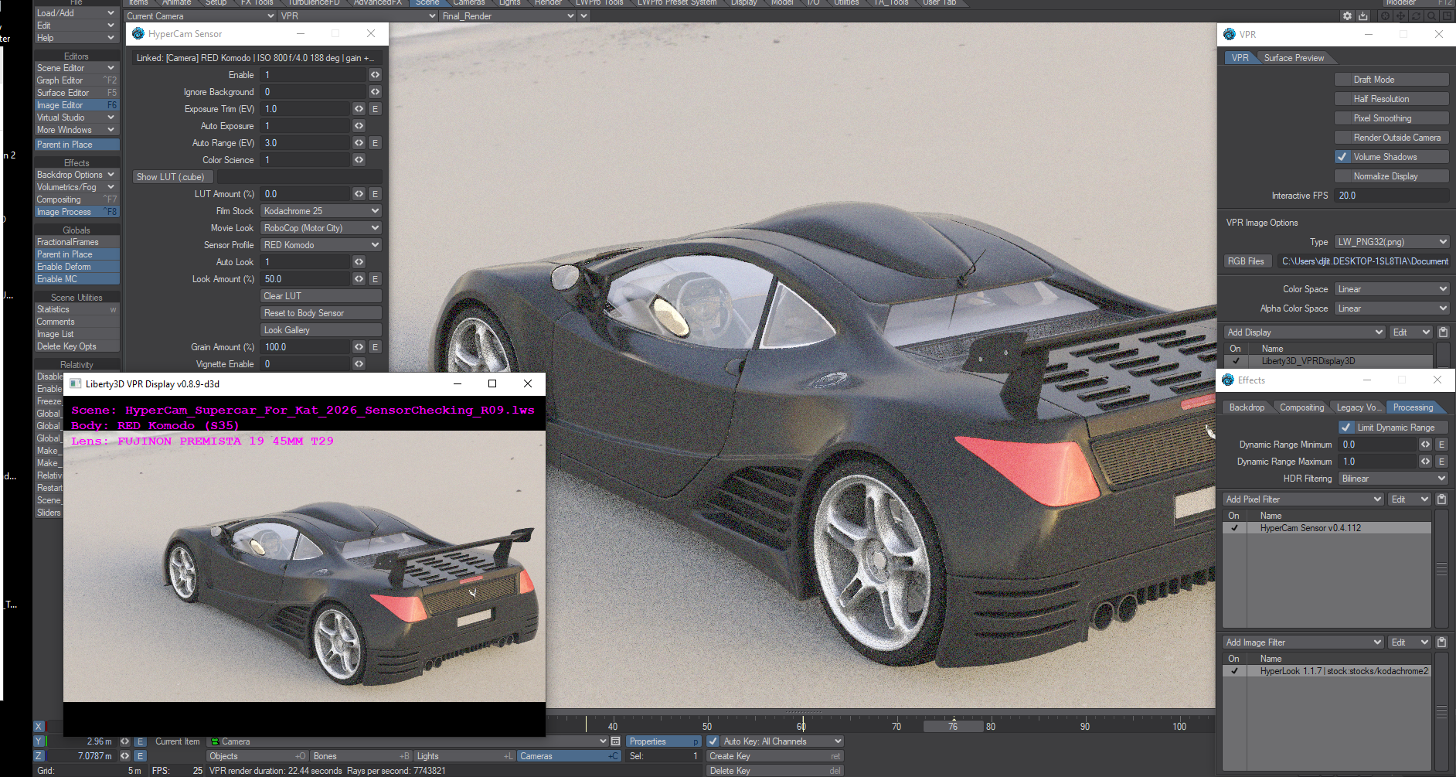Open Cameras menu tab at top
Viewport: 1456px width, 777px height.
point(468,3)
